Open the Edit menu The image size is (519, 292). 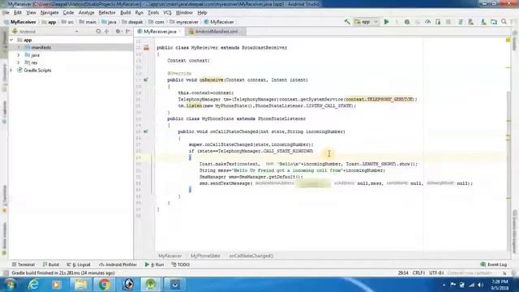[x=18, y=13]
